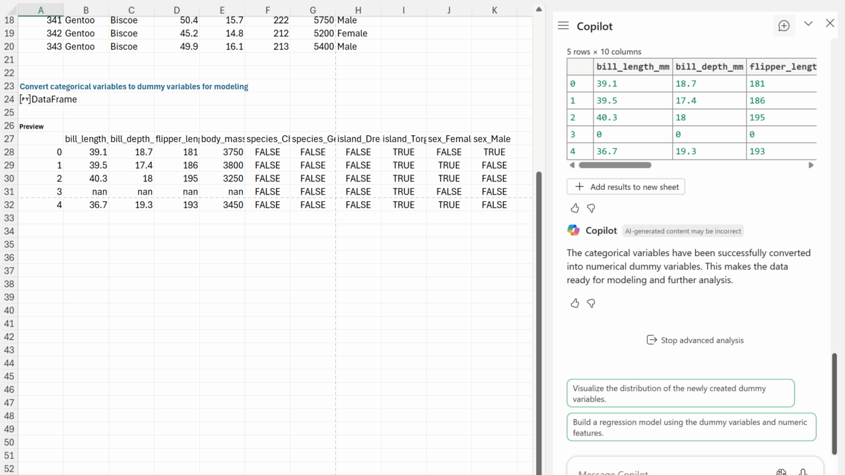Viewport: 845px width, 475px height.
Task: Dislike the Copilot summary message
Action: coord(591,303)
